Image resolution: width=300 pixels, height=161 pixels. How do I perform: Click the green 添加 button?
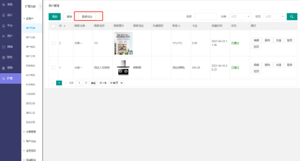click(x=55, y=17)
